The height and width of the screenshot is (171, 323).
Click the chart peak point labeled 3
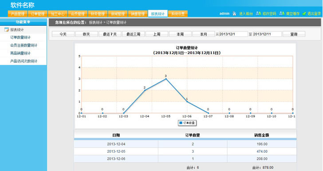pos(166,79)
